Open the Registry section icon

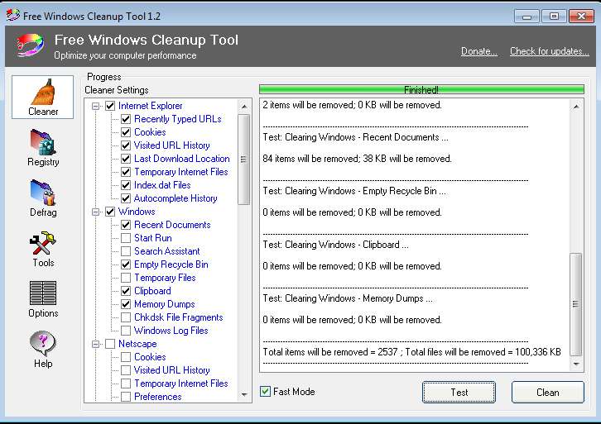click(43, 142)
